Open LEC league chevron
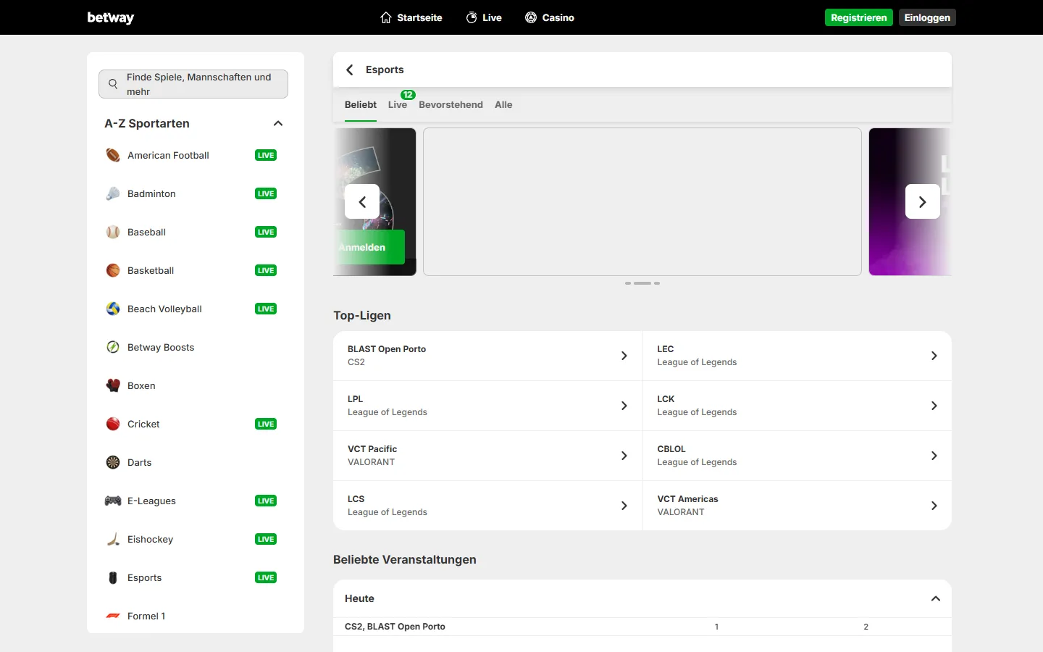This screenshot has height=652, width=1043. pyautogui.click(x=934, y=356)
